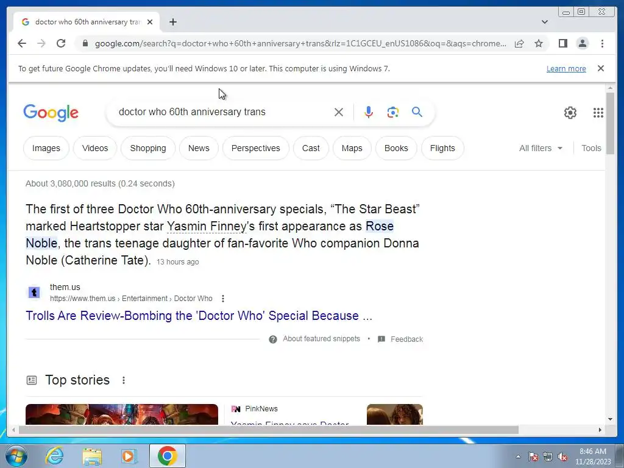Open Google quick settings gear

[x=570, y=113]
